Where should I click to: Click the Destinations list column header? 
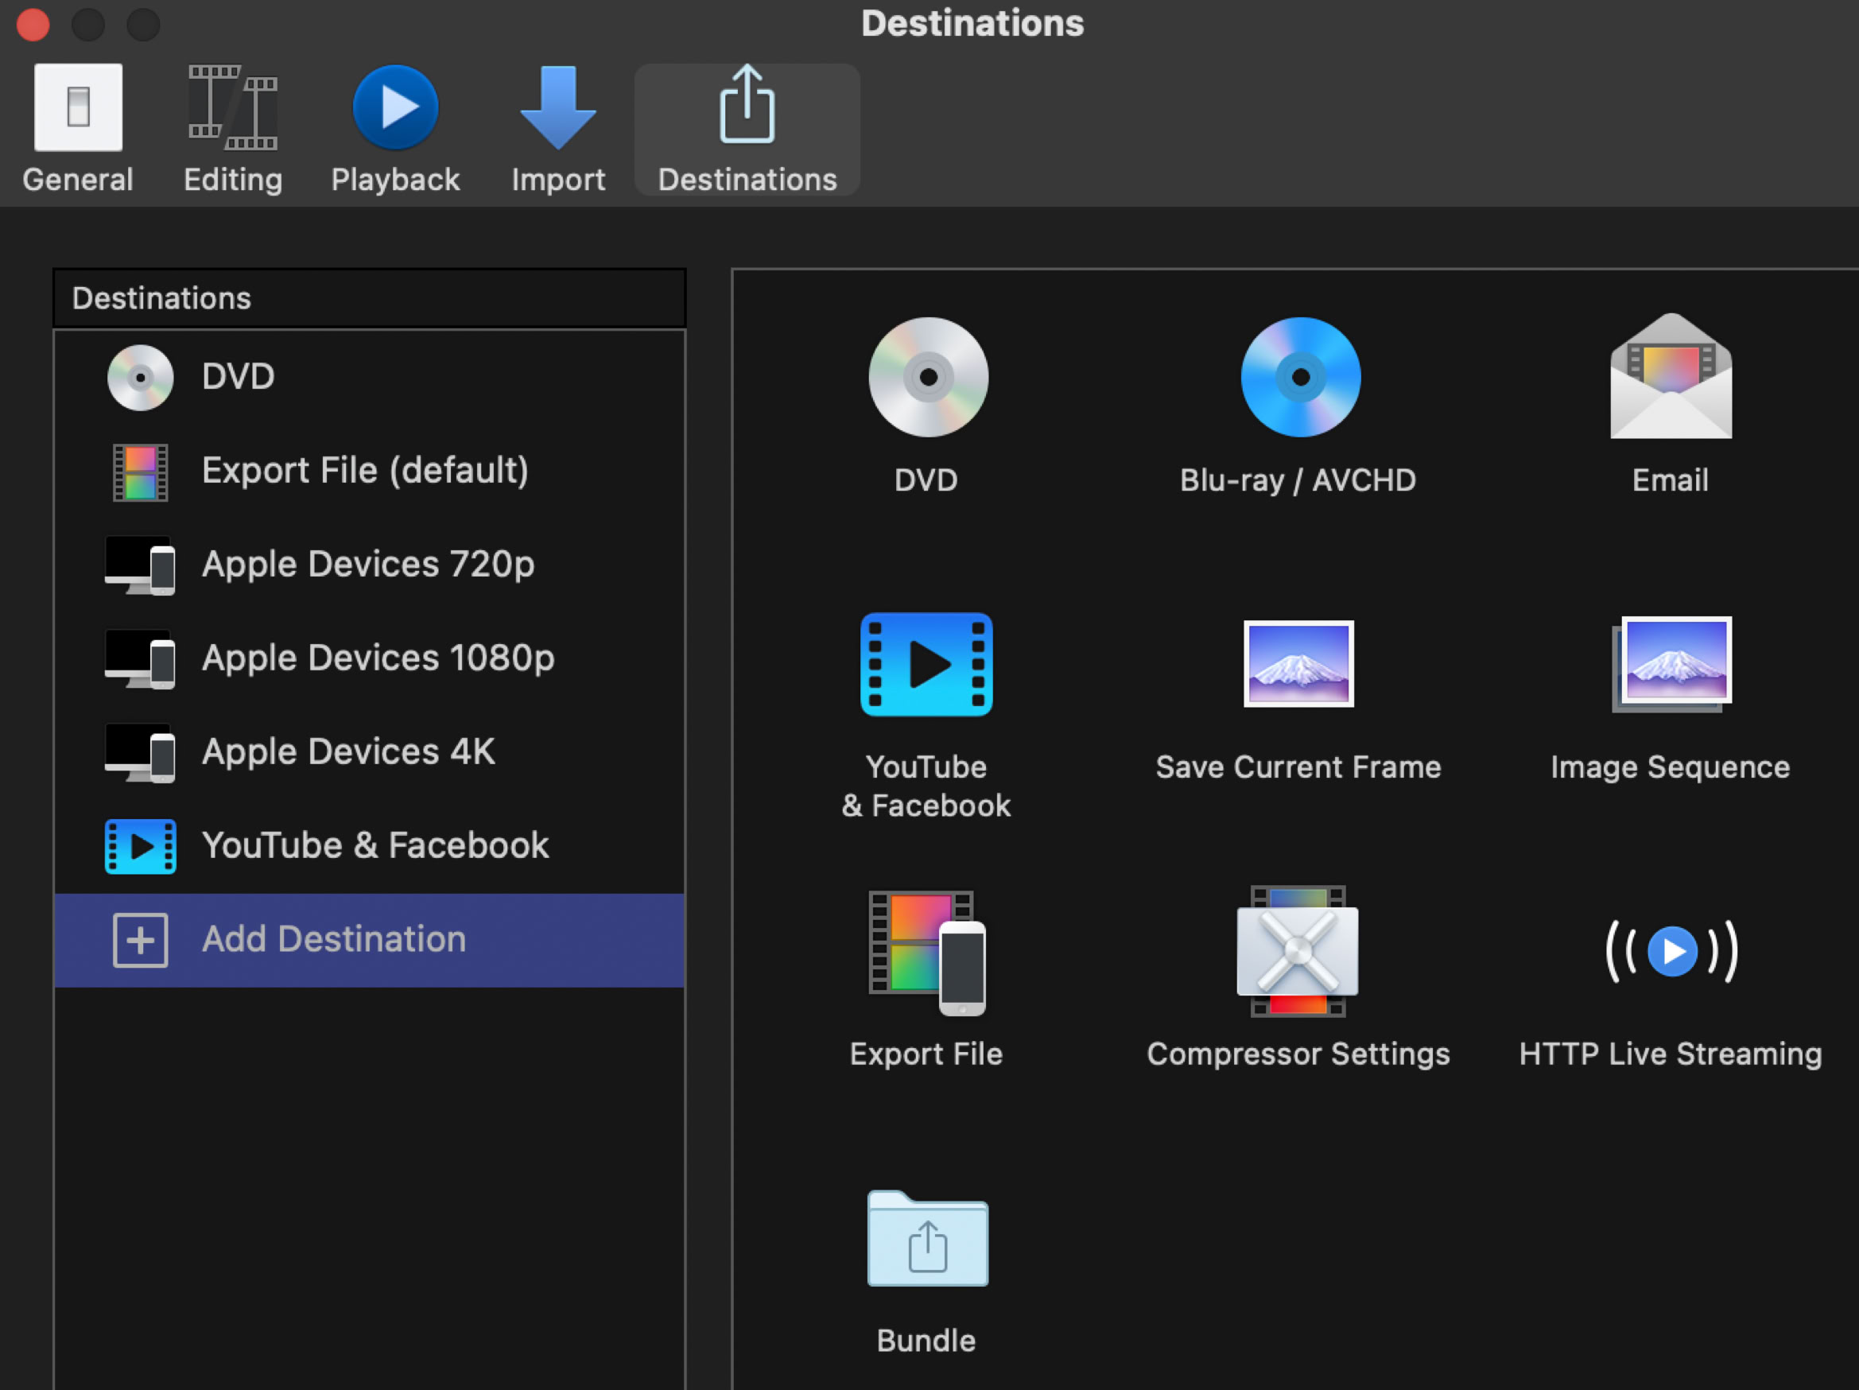click(369, 298)
